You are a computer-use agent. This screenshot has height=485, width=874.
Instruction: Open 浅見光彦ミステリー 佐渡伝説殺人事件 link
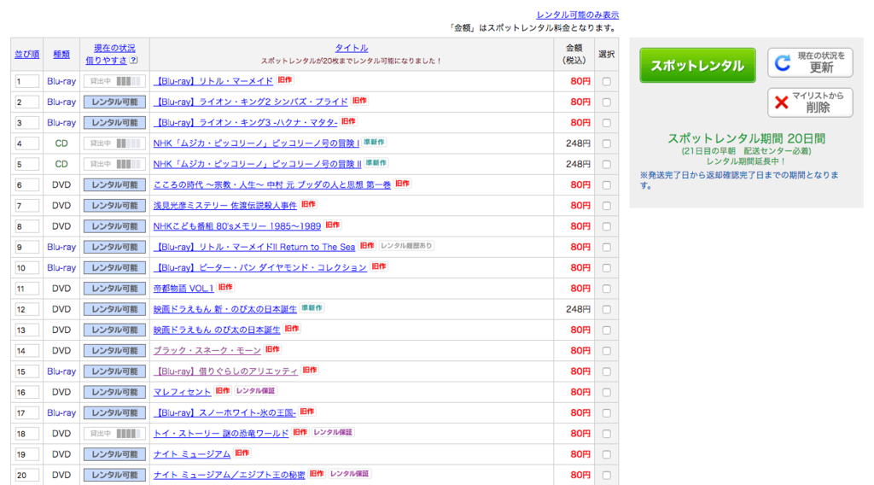(x=225, y=206)
